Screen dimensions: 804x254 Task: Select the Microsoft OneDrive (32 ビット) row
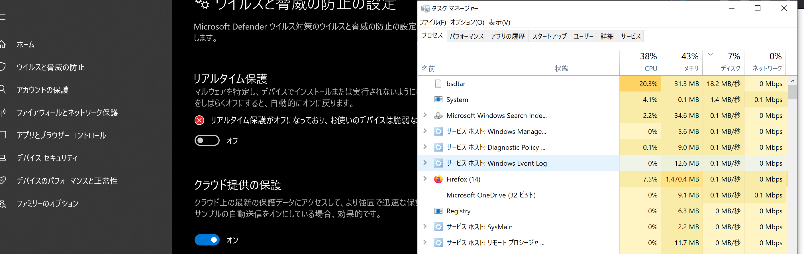(x=602, y=195)
